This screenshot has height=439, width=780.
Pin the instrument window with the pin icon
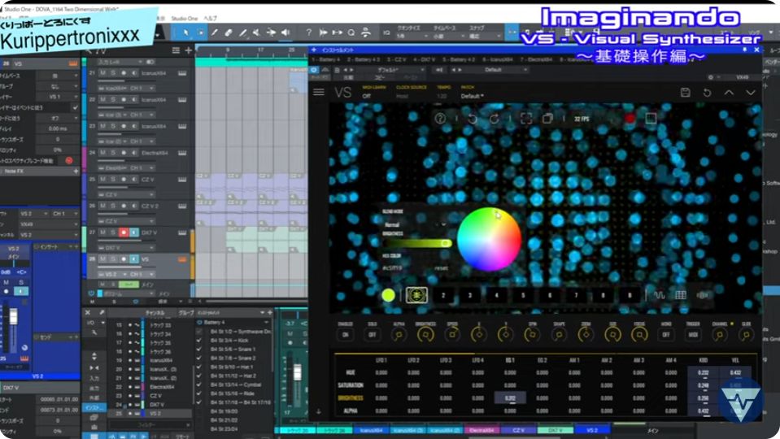click(745, 50)
